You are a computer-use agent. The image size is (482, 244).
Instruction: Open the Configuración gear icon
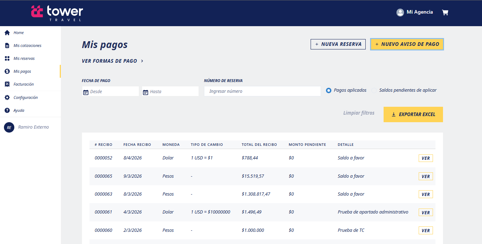(x=7, y=97)
